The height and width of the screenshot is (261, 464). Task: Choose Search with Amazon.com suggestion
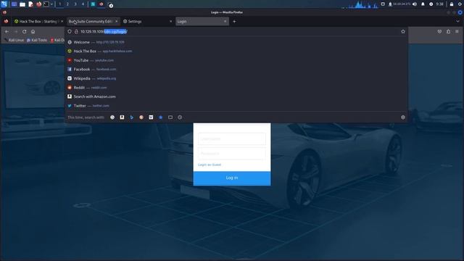tap(236, 96)
